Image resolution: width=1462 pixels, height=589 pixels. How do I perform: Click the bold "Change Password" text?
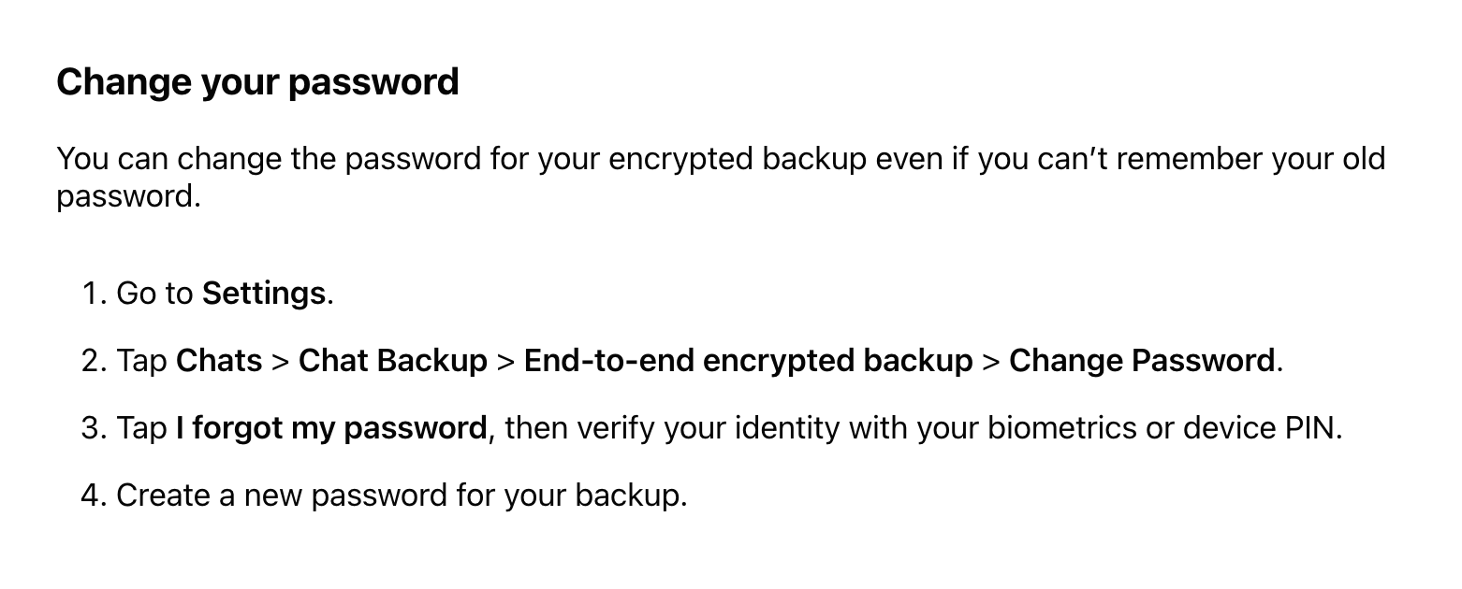coord(1142,361)
